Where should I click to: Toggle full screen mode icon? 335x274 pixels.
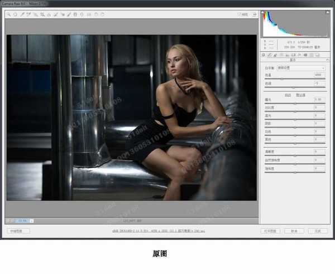tap(254, 14)
